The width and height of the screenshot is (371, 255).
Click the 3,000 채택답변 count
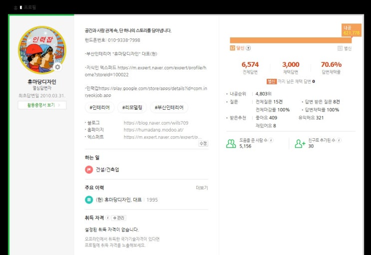click(x=291, y=64)
